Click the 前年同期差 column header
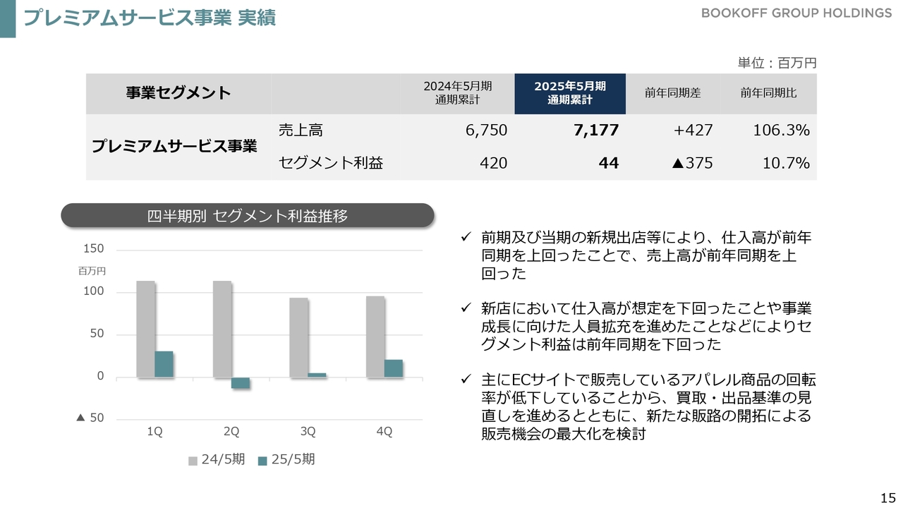This screenshot has height=508, width=903. 672,93
